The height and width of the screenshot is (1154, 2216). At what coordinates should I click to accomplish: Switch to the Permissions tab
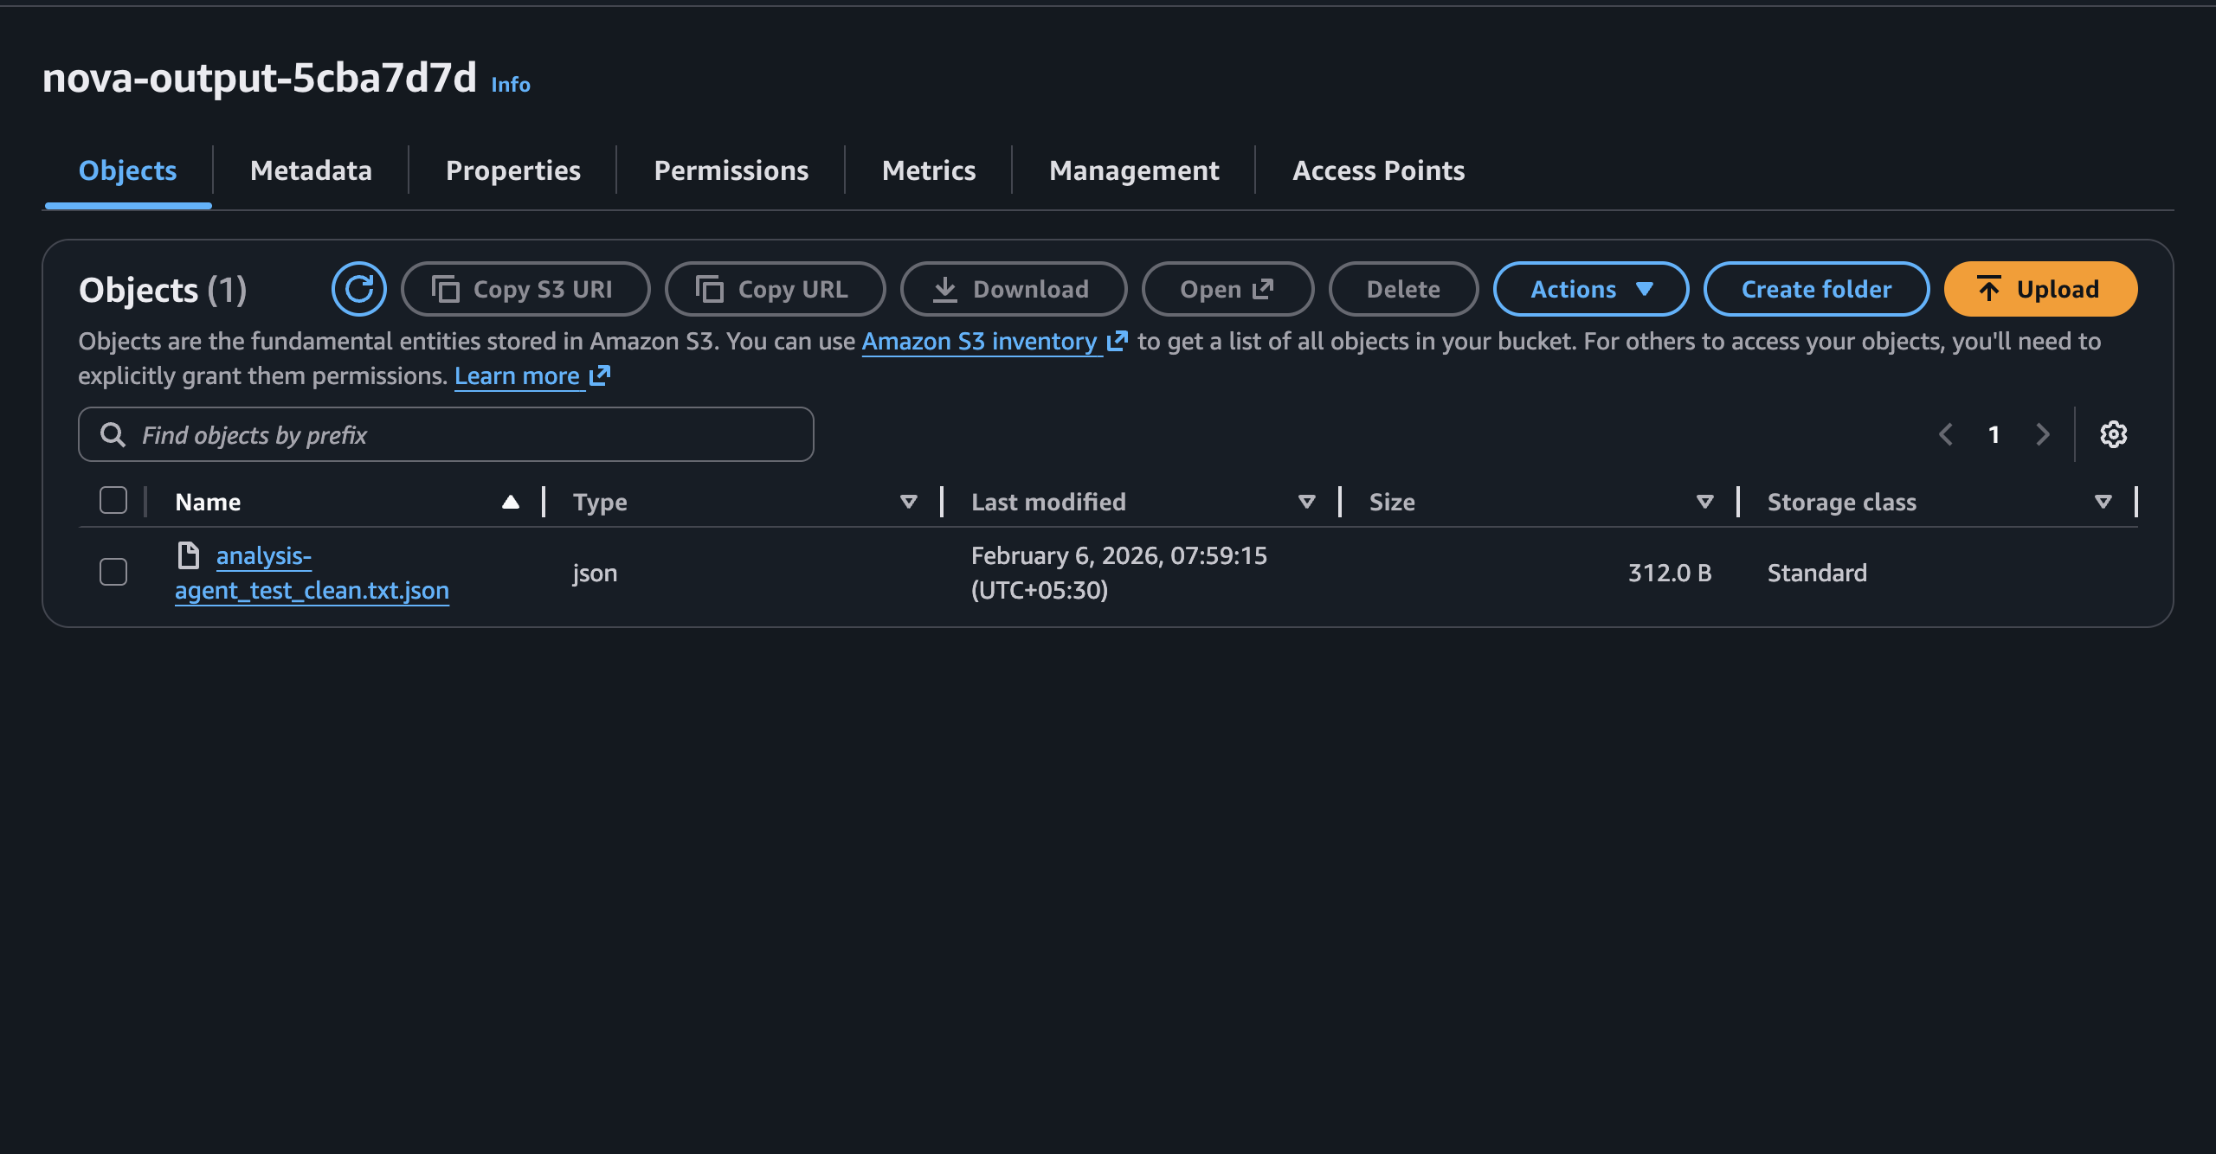[731, 170]
